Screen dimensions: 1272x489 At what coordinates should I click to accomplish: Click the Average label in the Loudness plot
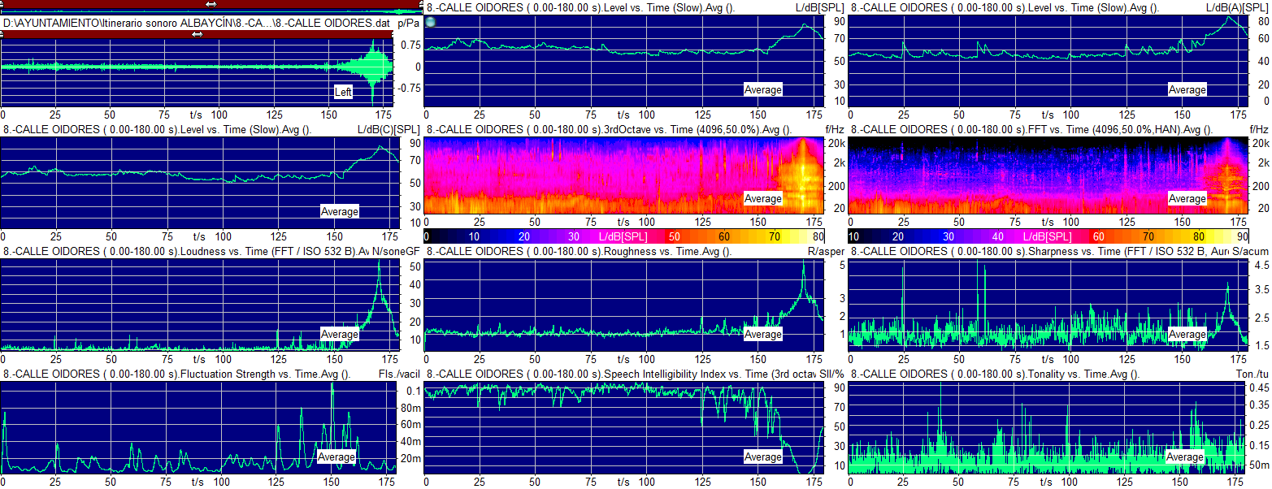point(340,334)
